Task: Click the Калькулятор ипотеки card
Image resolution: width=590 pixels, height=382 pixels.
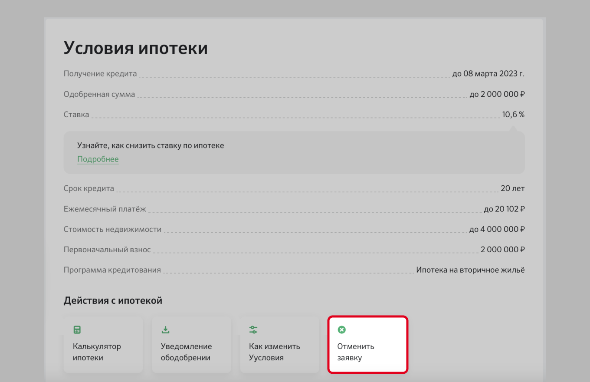Action: [103, 345]
